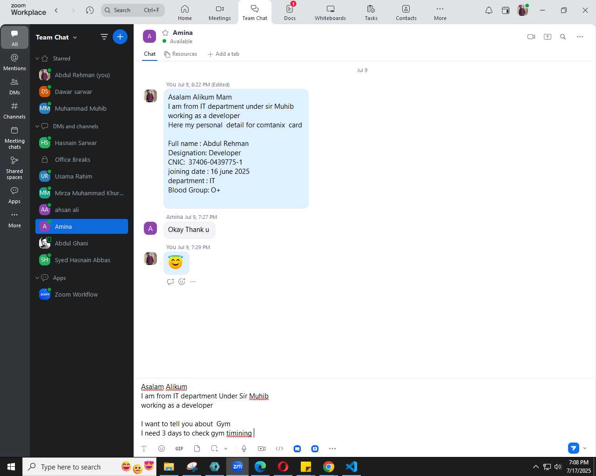Screen dimensions: 596x476
Task: Go to Contacts
Action: [x=406, y=13]
